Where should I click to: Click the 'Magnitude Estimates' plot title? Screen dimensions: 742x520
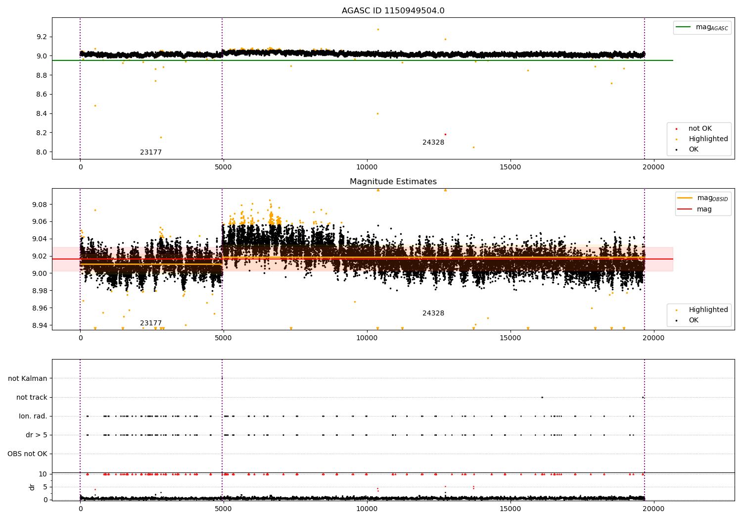[x=393, y=182]
